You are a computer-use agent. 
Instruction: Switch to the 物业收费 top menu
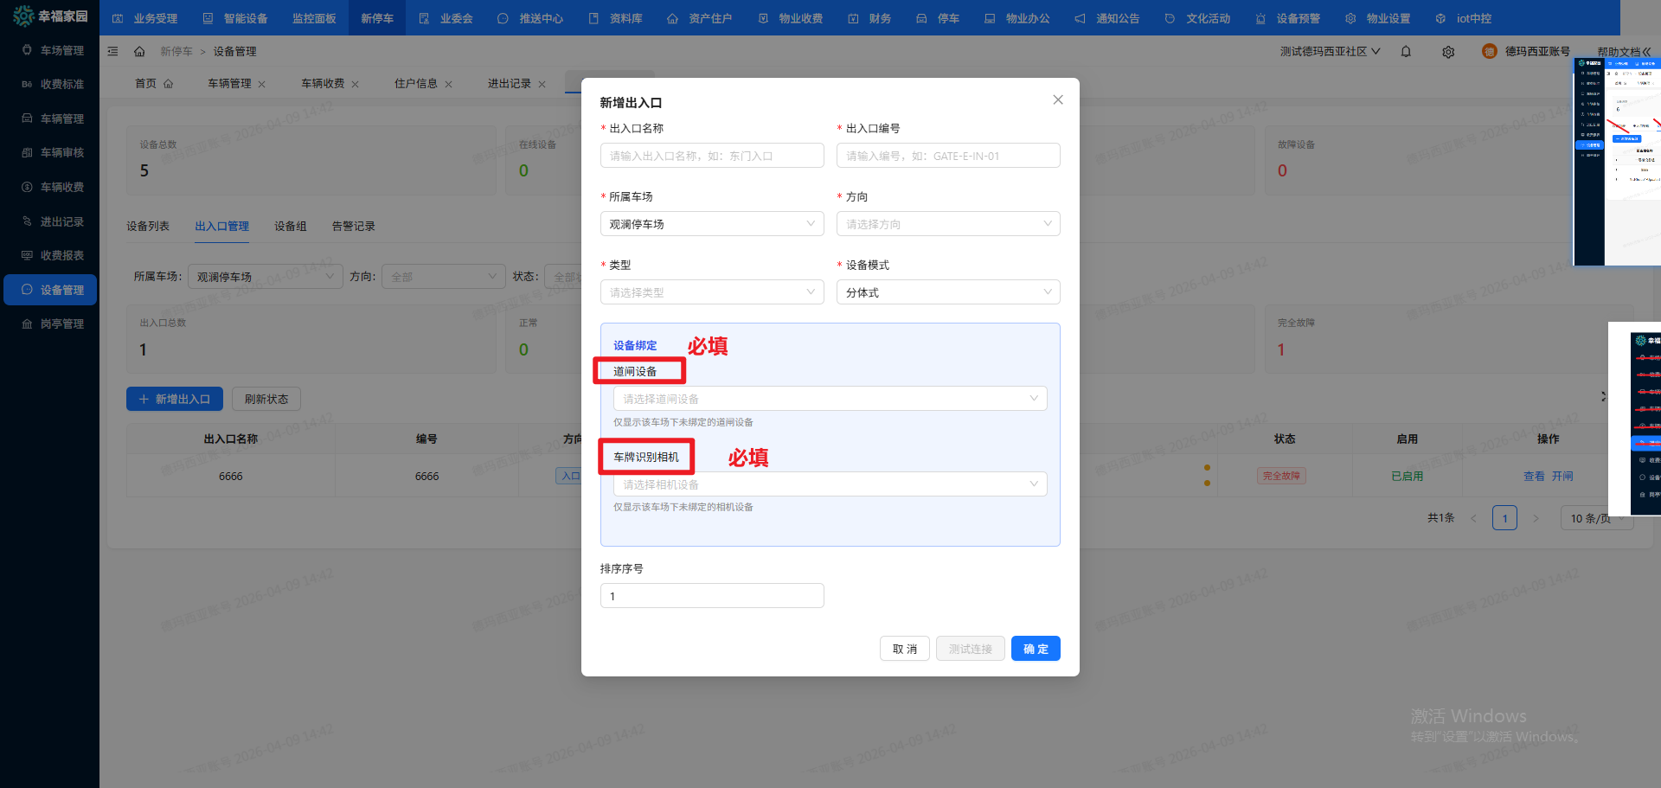791,18
